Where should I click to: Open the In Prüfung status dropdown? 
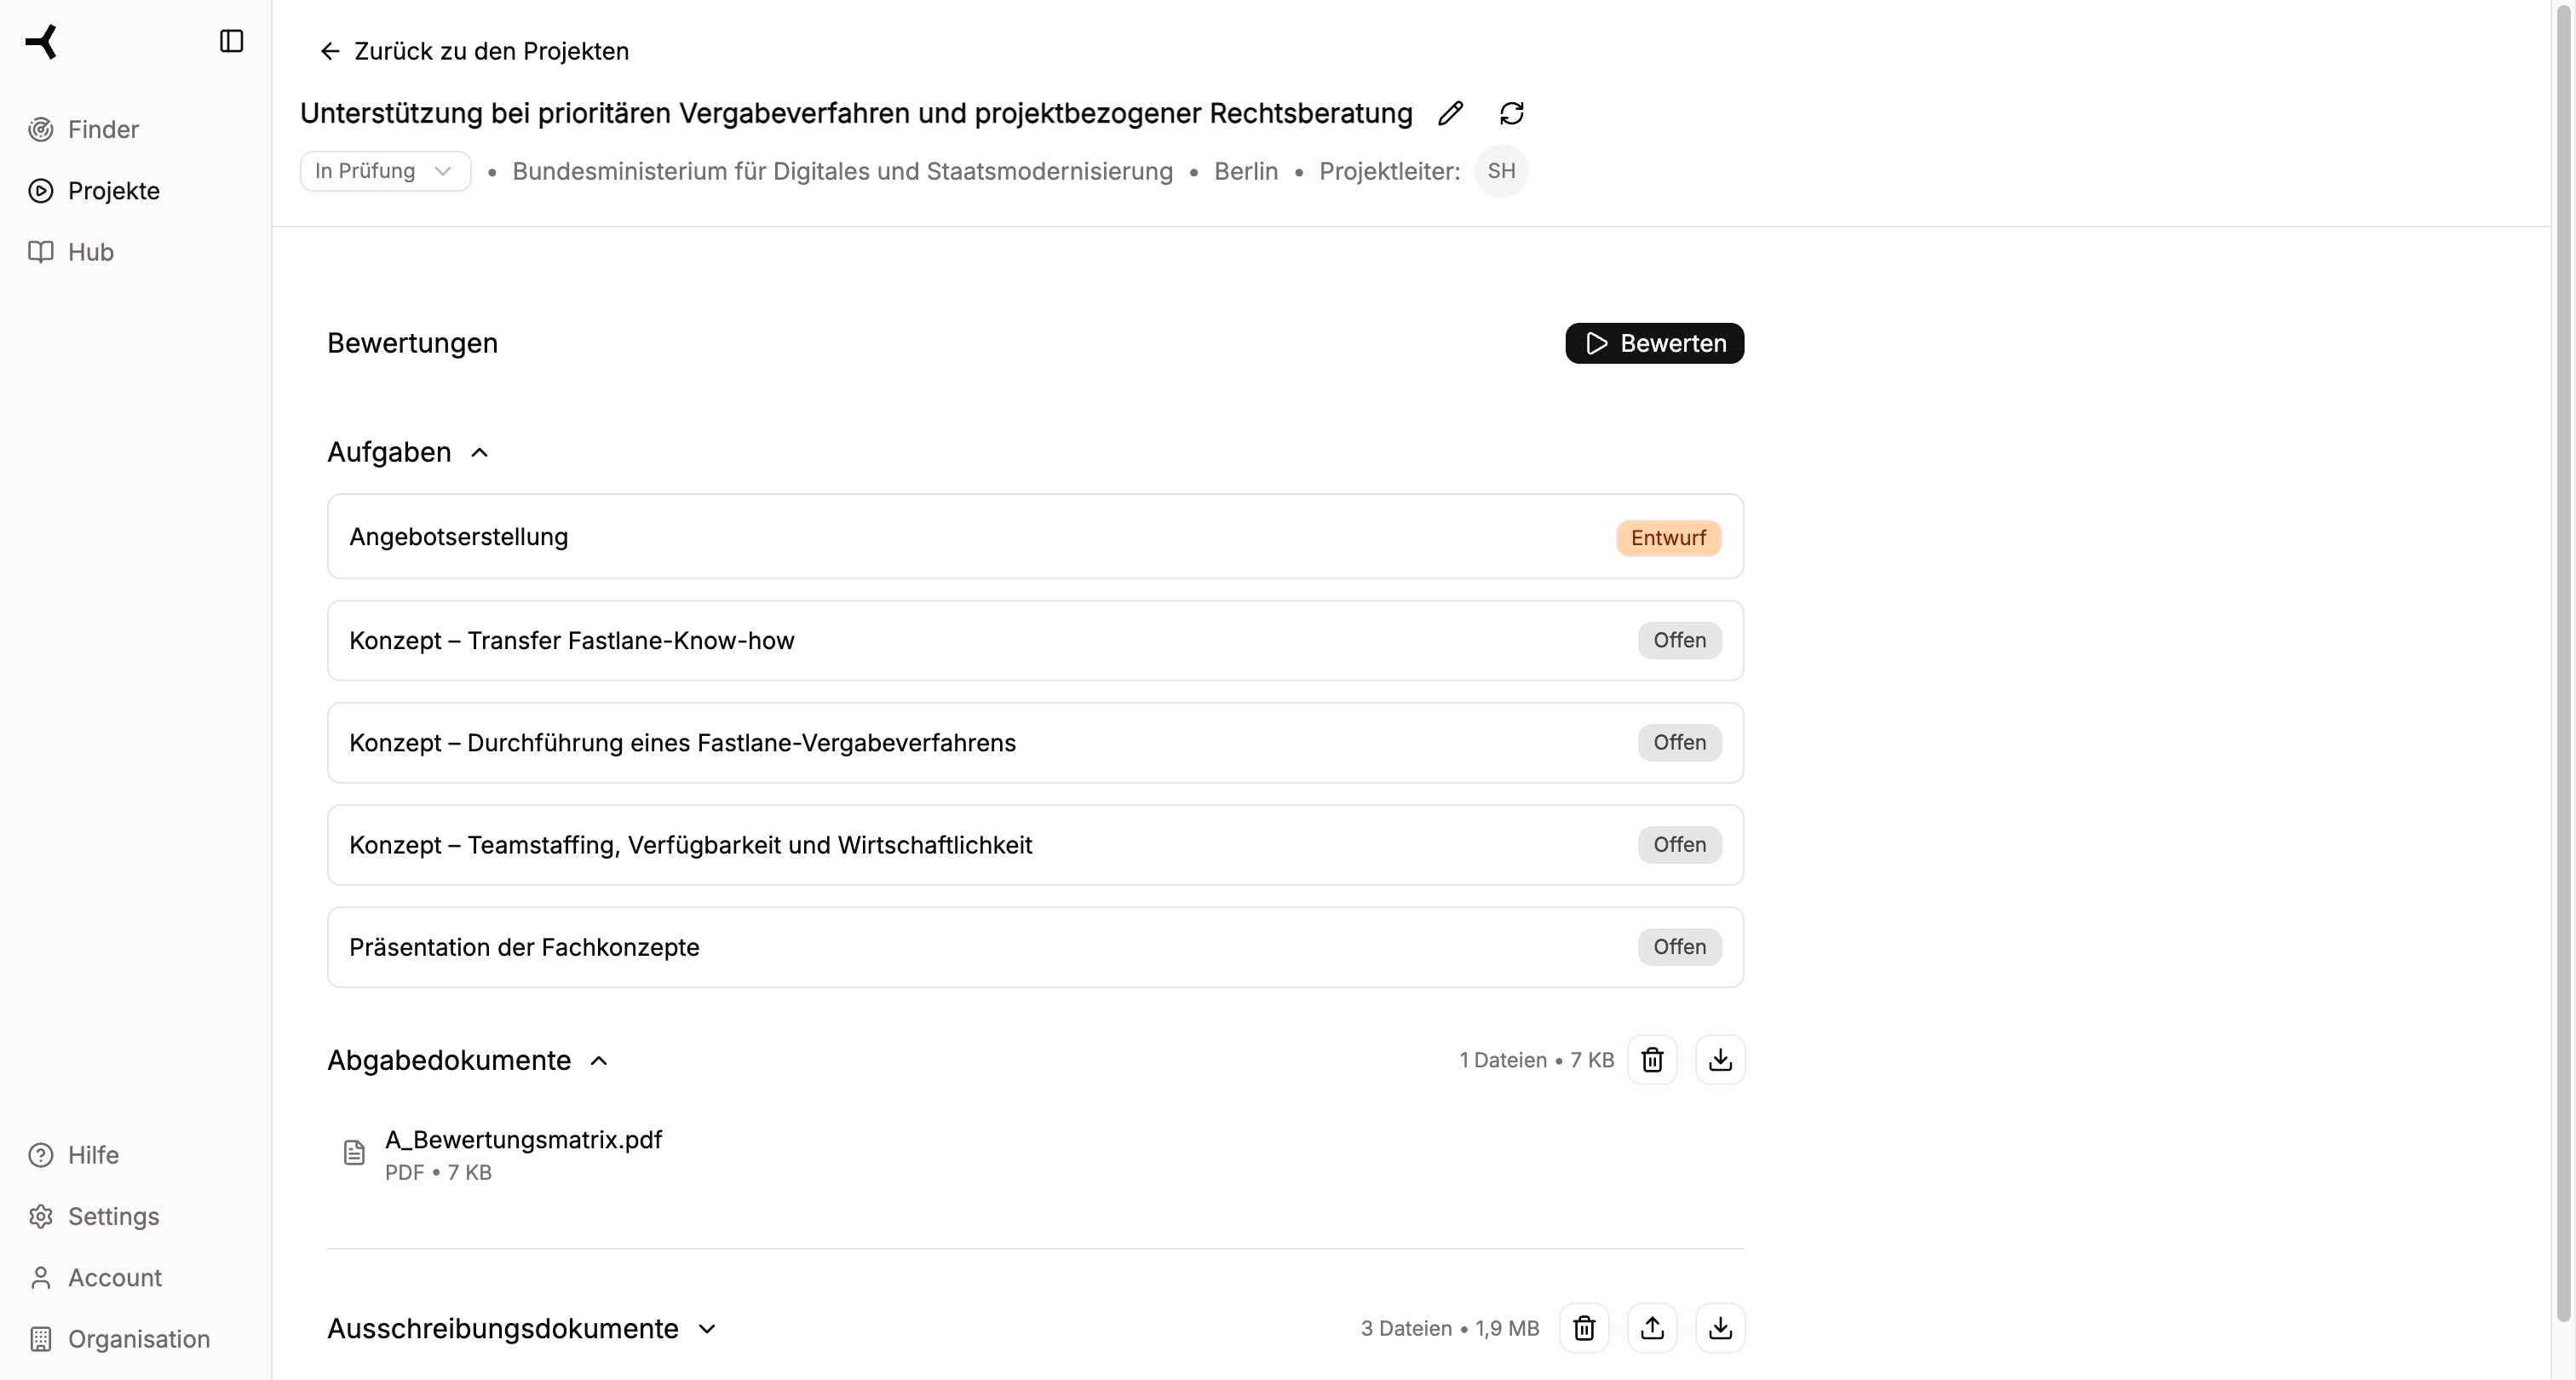[384, 170]
